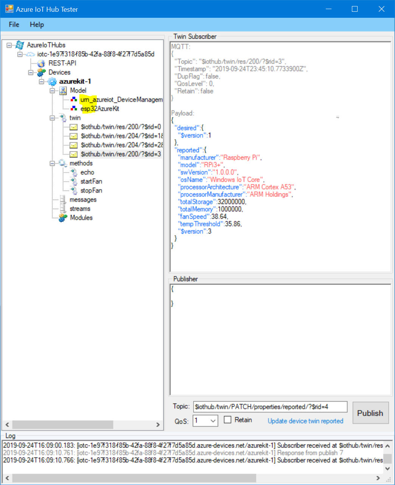Open the Help menu

click(x=37, y=25)
